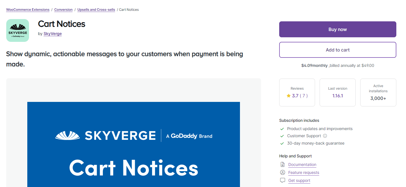This screenshot has width=406, height=187.
Task: Click the Get support chat bubble icon
Action: coord(282,180)
